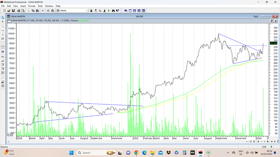Open the Insert menu
This screenshot has width=280, height=157.
(x=23, y=6)
